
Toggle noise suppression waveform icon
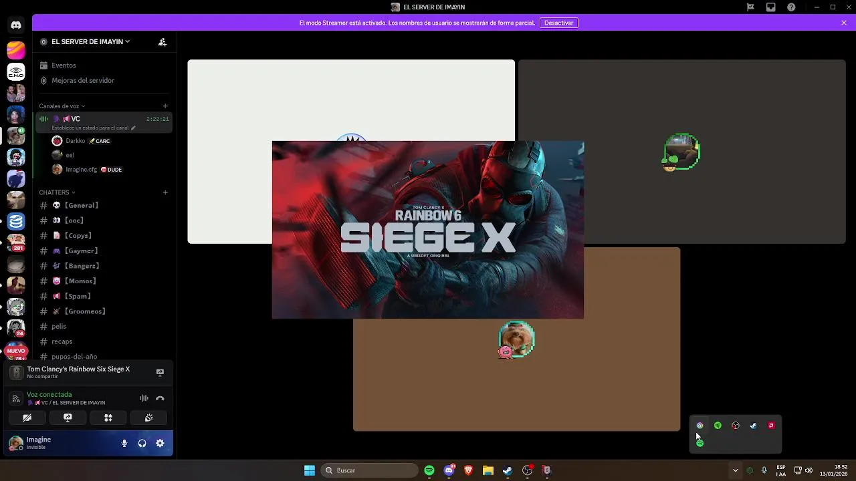(144, 398)
